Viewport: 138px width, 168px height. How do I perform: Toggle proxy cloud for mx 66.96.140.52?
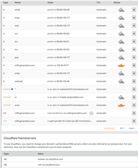click(x=121, y=49)
